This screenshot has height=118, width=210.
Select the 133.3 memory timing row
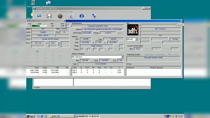(x=97, y=70)
